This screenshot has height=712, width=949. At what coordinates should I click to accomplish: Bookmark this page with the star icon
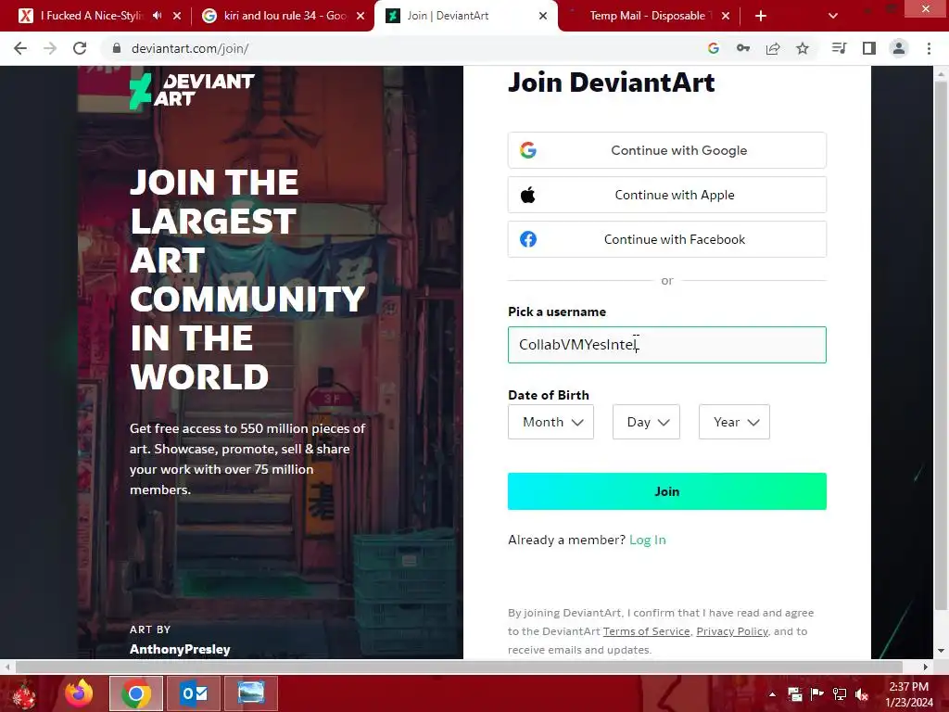pyautogui.click(x=803, y=48)
